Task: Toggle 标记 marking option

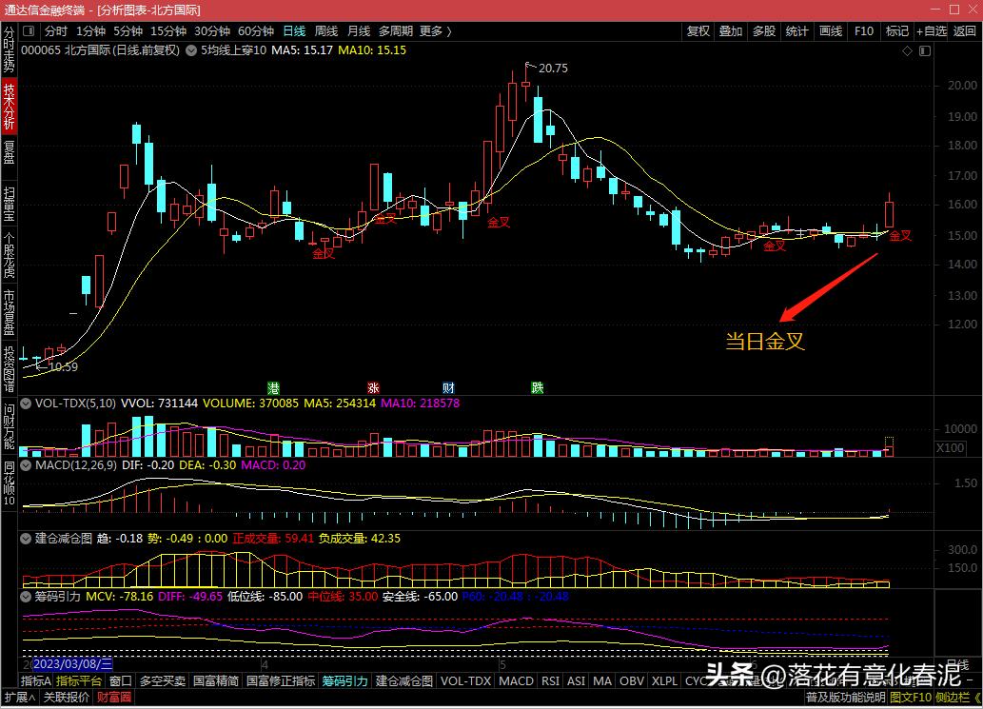Action: click(896, 31)
